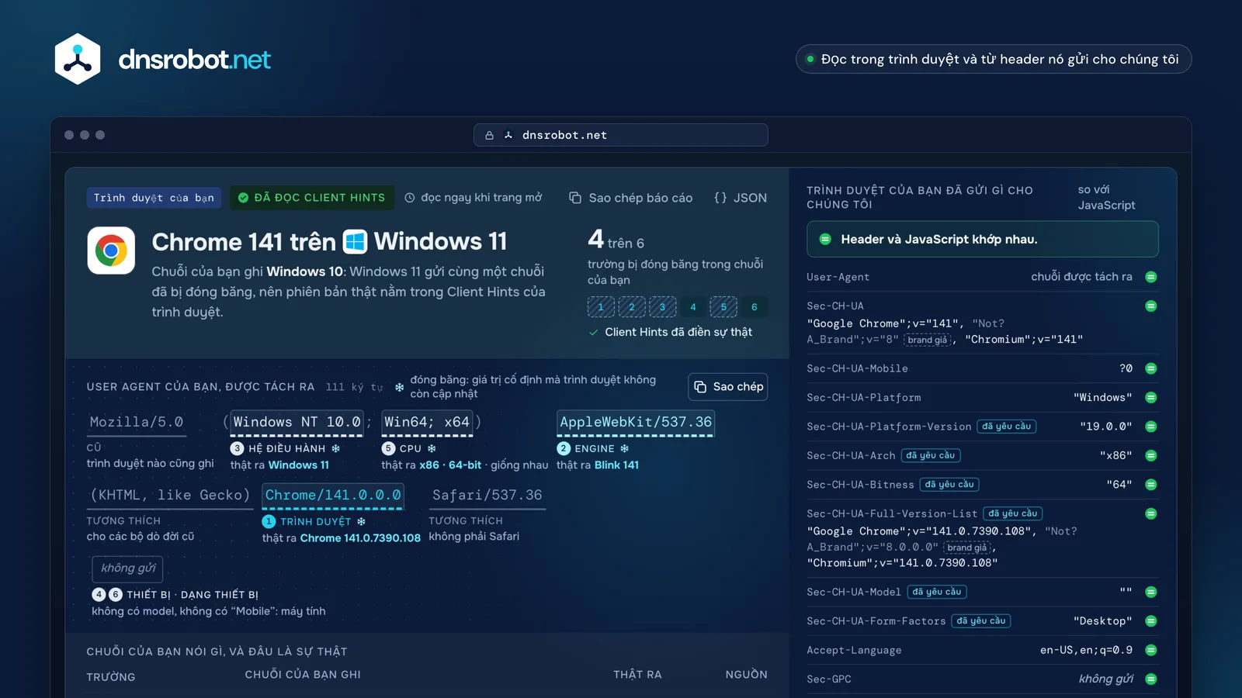Viewport: 1242px width, 698px height.
Task: Click the Chrome 141.0.7390.108 real version text
Action: pos(360,537)
